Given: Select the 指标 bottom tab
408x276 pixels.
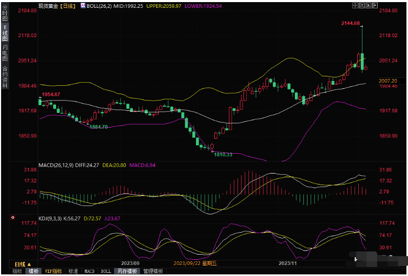Looking at the screenshot, I should click(x=17, y=271).
